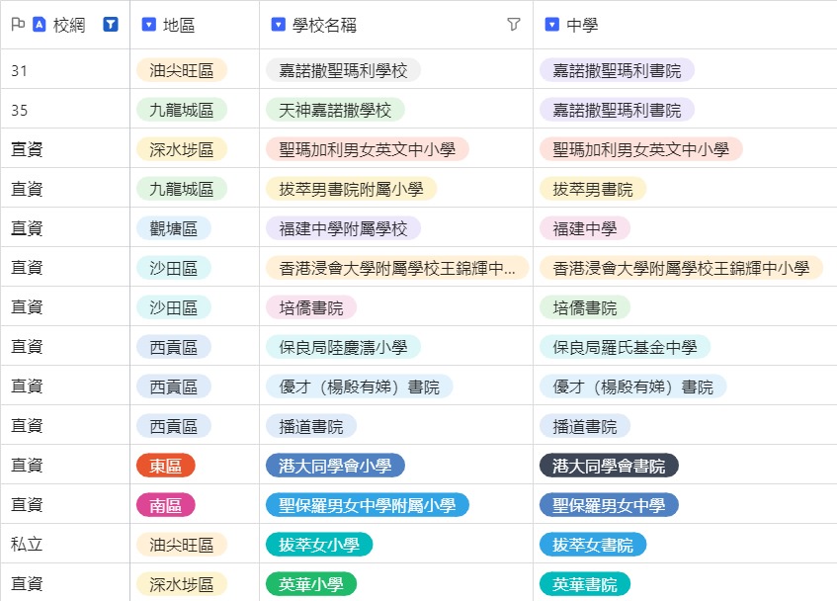Click the 拔萃男書院 secondary school tag

point(593,189)
